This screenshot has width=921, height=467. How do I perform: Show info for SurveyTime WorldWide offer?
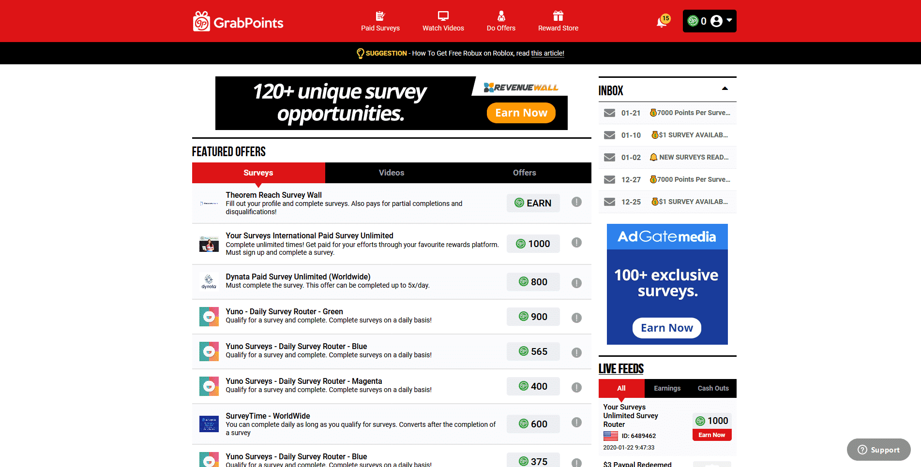(x=576, y=422)
